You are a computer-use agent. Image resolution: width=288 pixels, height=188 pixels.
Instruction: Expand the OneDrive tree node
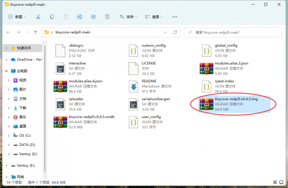(x=6, y=59)
